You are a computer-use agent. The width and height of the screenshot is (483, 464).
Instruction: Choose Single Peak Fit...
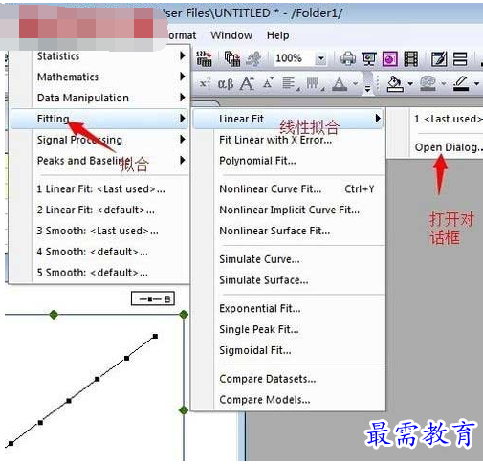pyautogui.click(x=288, y=329)
